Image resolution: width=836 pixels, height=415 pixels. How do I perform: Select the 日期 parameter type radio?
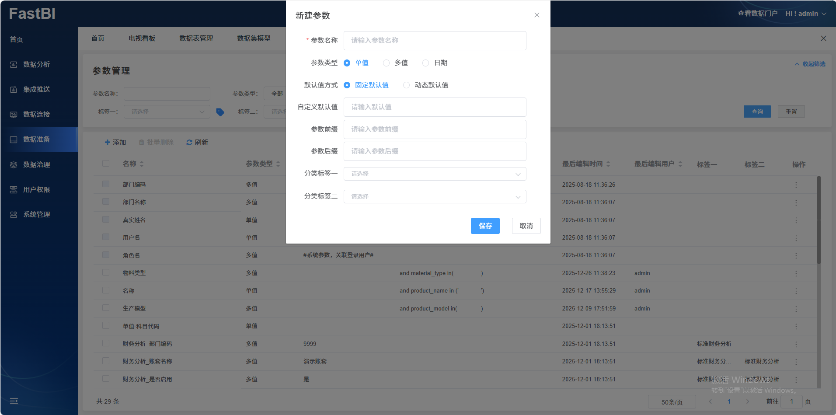pyautogui.click(x=425, y=63)
